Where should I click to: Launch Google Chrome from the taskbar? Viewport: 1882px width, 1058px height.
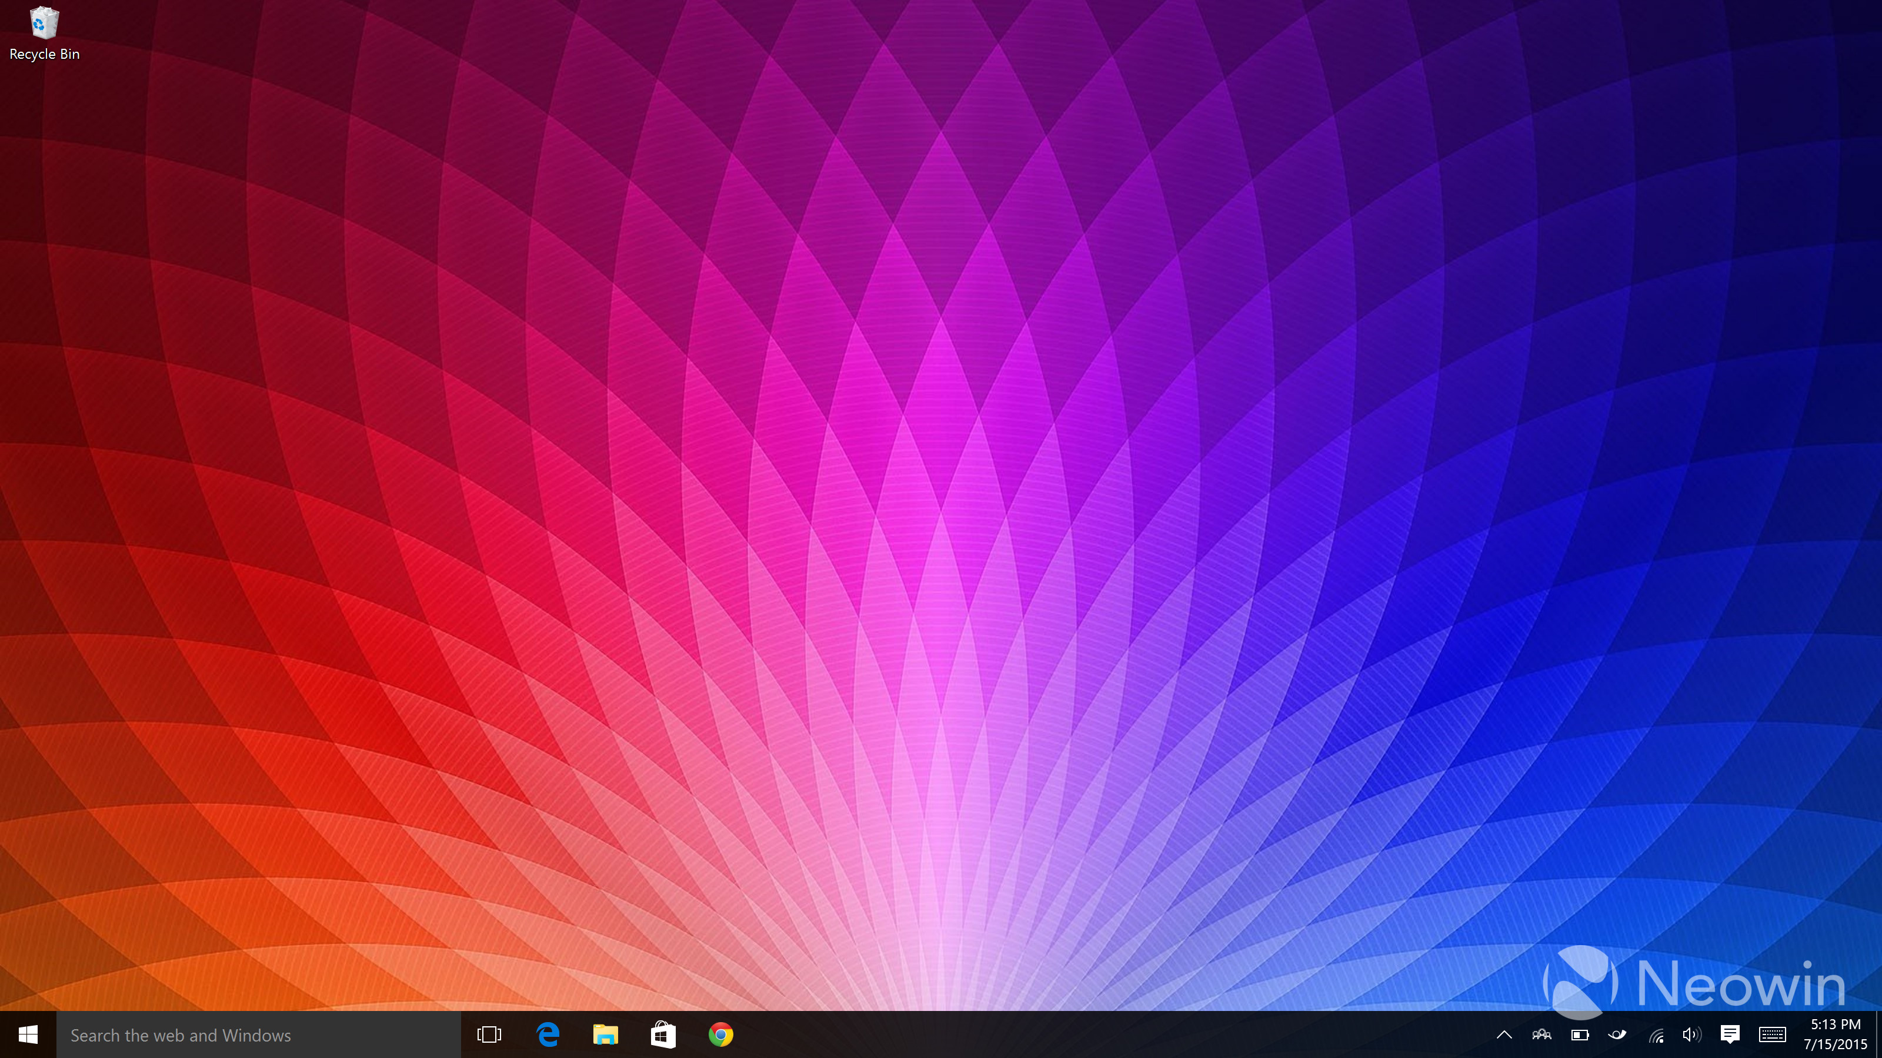point(720,1034)
